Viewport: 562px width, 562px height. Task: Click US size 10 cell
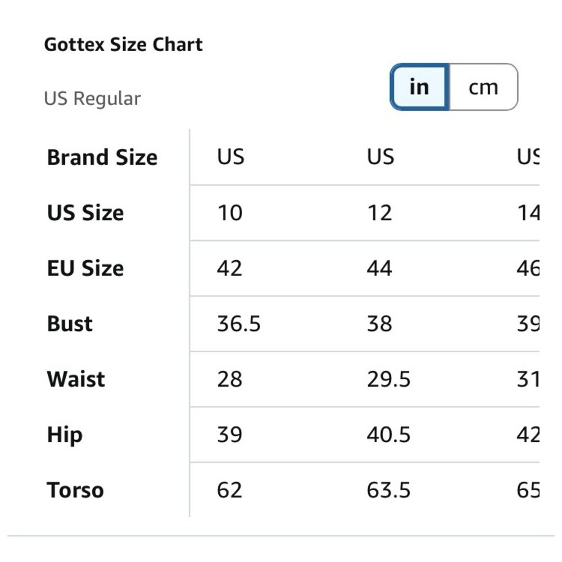(230, 213)
